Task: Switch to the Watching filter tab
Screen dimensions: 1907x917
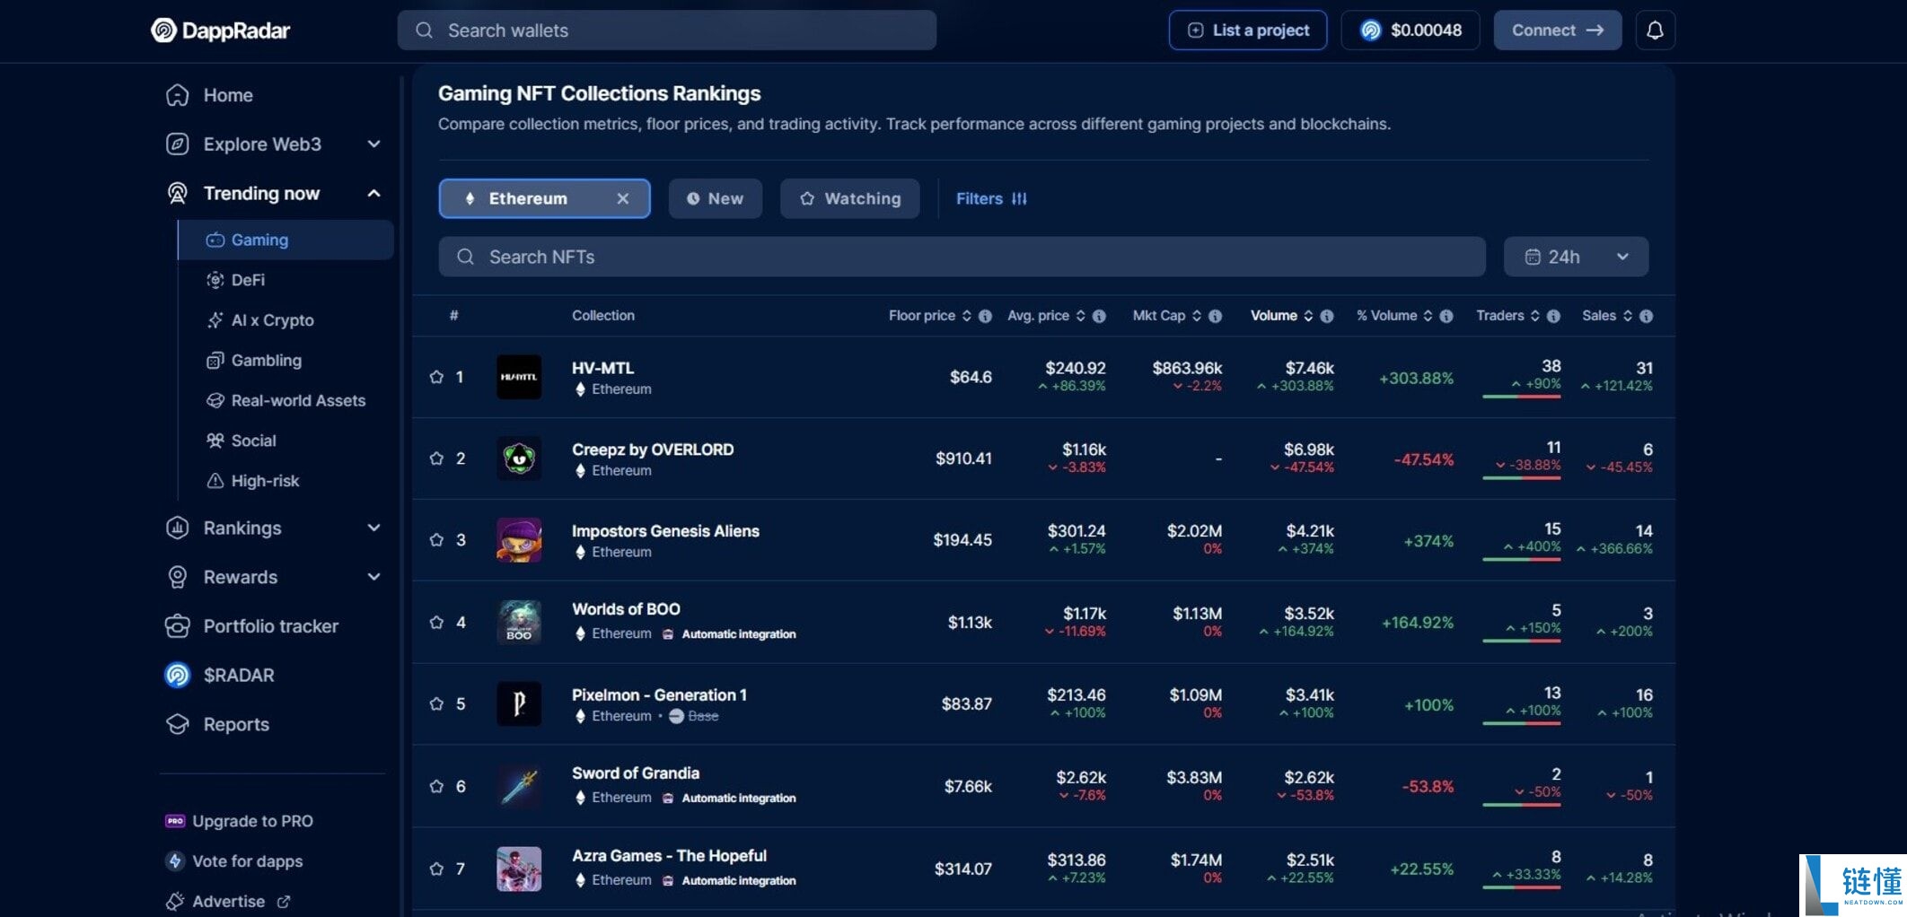Action: tap(849, 198)
